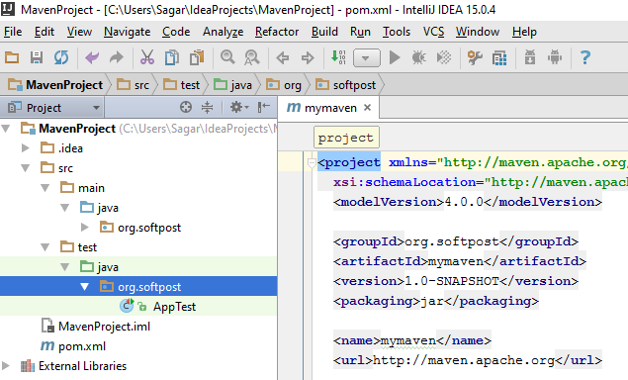Expand the .idea folder
The width and height of the screenshot is (628, 380).
[26, 147]
